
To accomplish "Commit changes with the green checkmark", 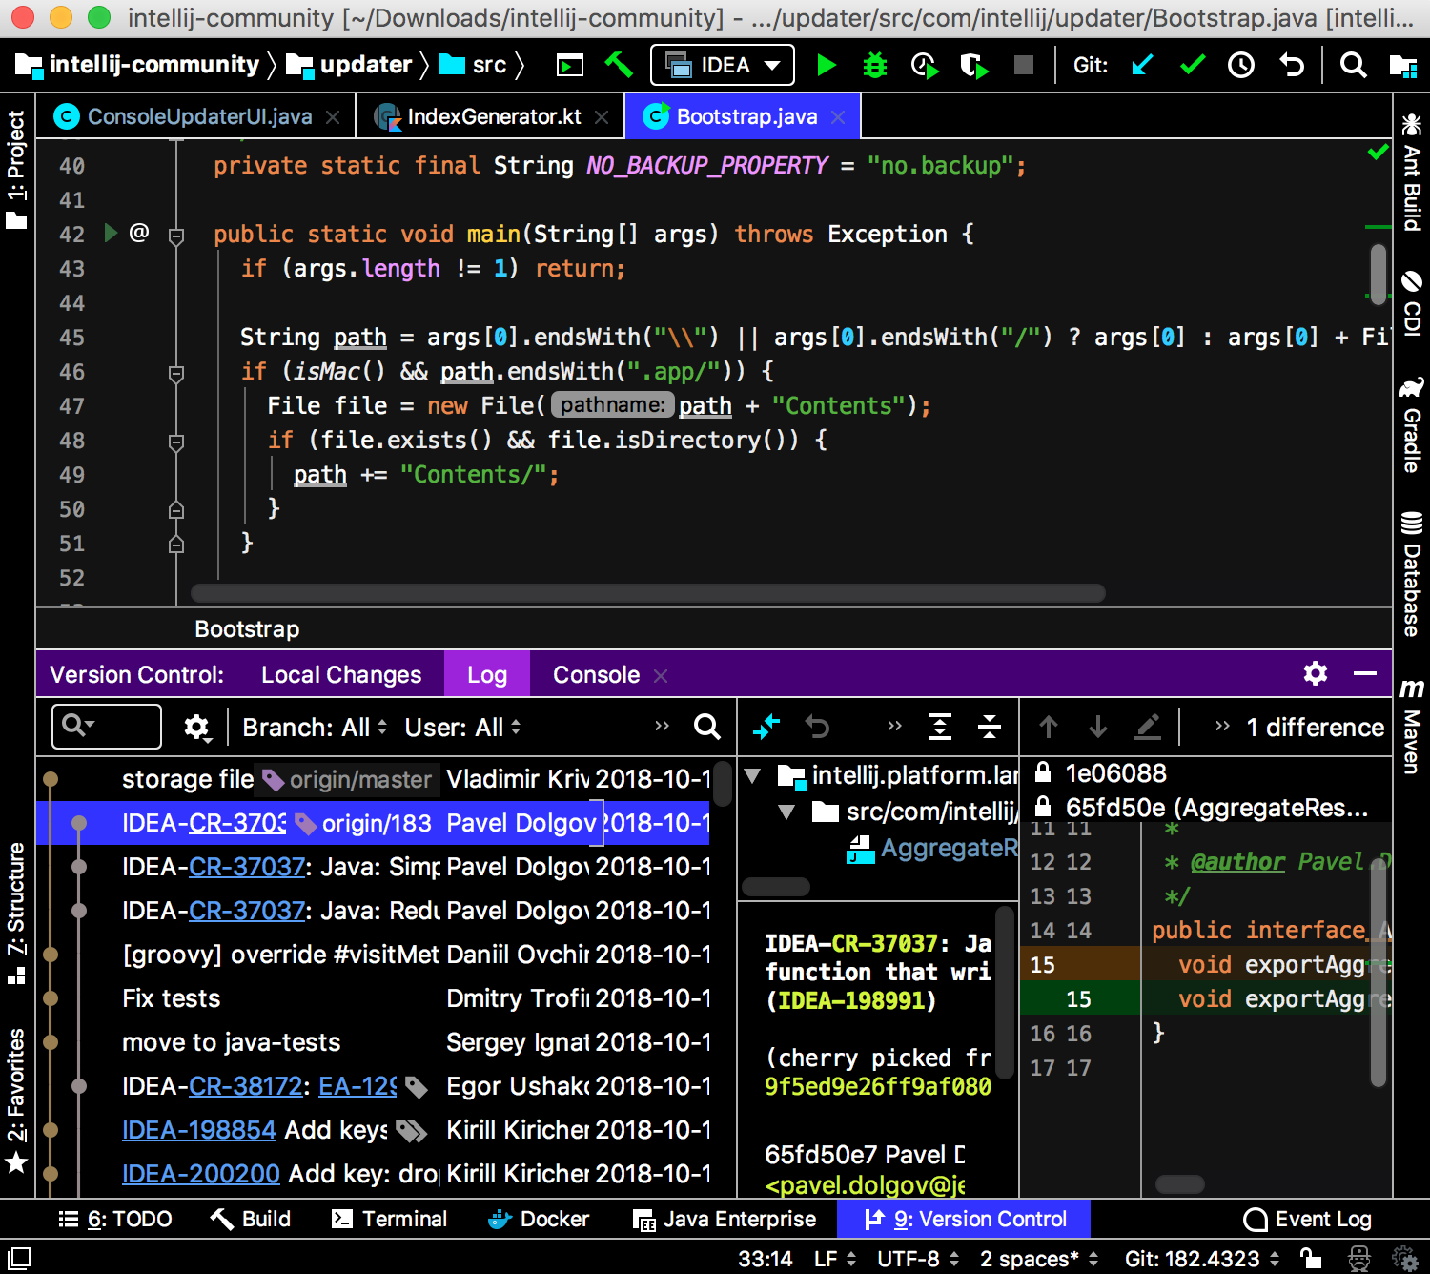I will (1192, 65).
